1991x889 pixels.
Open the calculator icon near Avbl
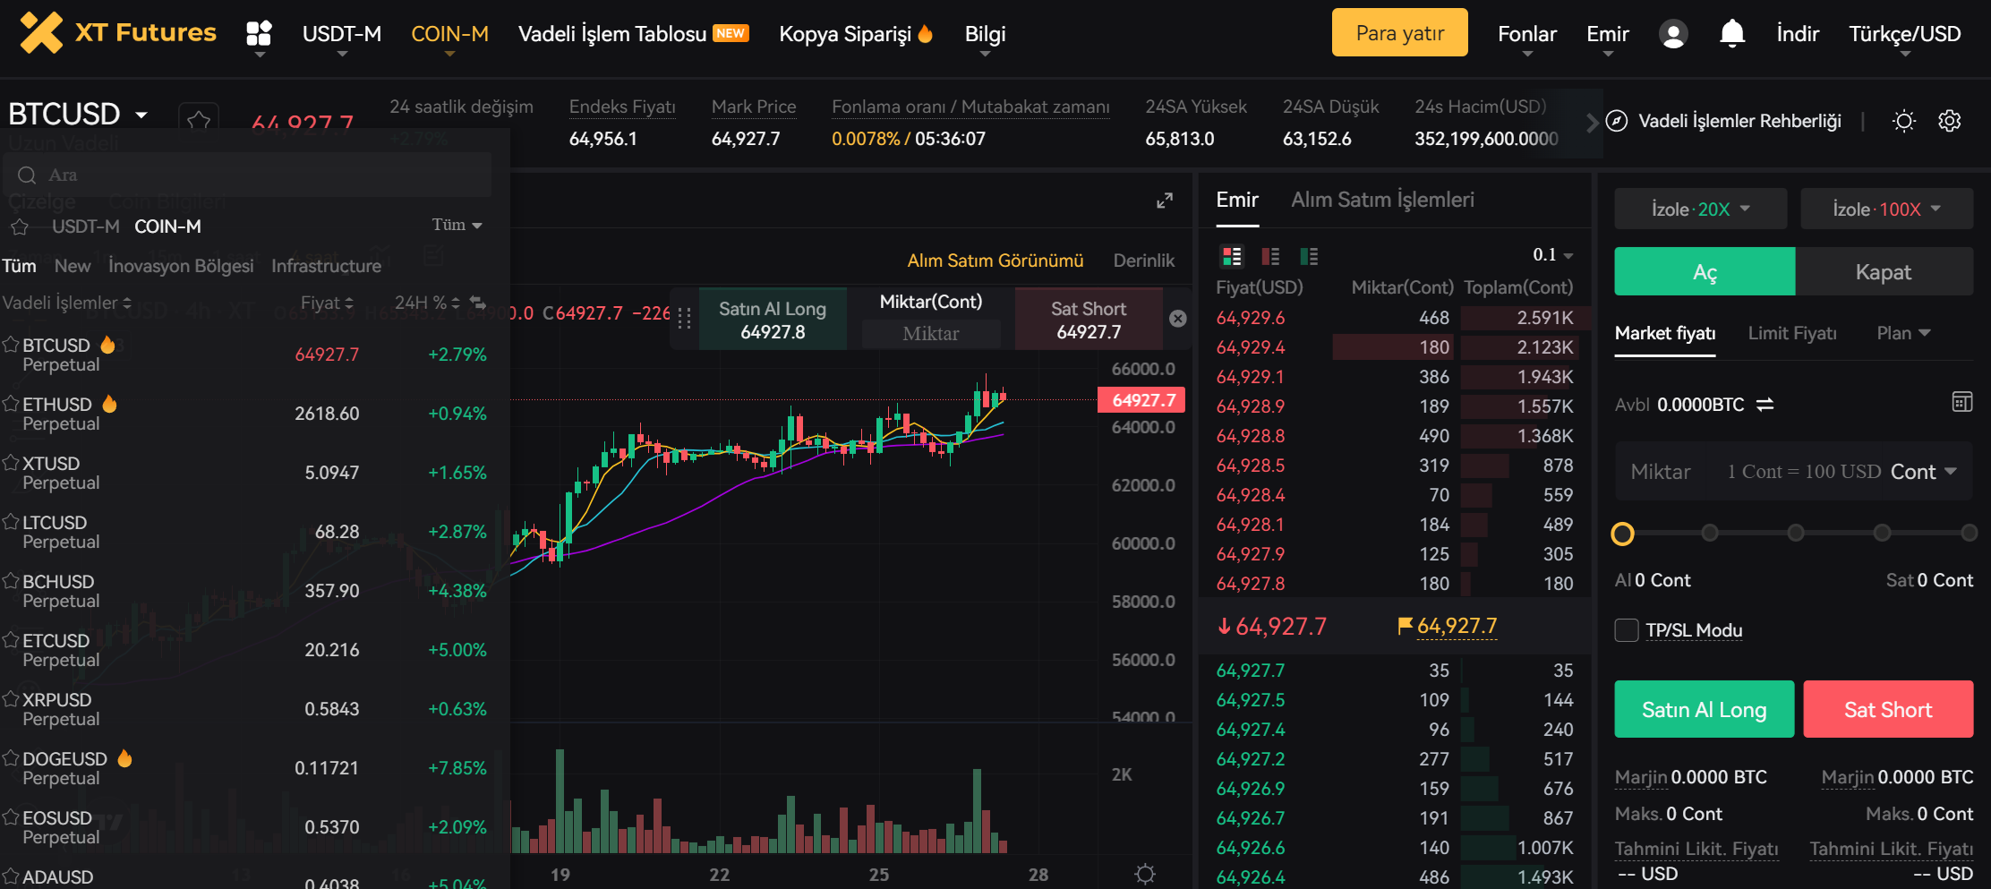point(1961,402)
